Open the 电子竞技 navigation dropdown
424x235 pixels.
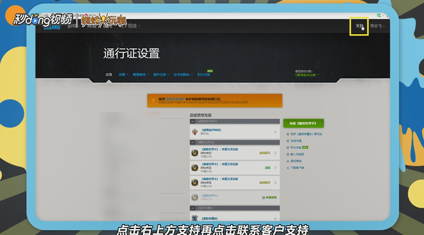tap(130, 26)
